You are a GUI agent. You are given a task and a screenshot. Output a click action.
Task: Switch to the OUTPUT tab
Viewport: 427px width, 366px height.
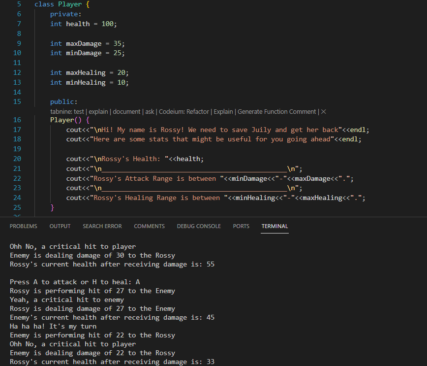60,226
